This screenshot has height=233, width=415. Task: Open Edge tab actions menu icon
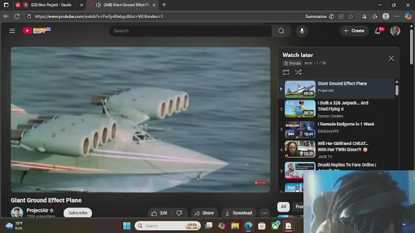point(6,5)
